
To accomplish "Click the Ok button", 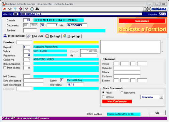I will 157,113.
